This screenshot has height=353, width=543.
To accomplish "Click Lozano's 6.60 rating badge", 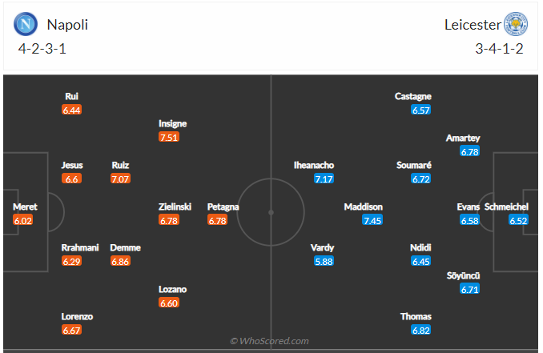I will (169, 303).
